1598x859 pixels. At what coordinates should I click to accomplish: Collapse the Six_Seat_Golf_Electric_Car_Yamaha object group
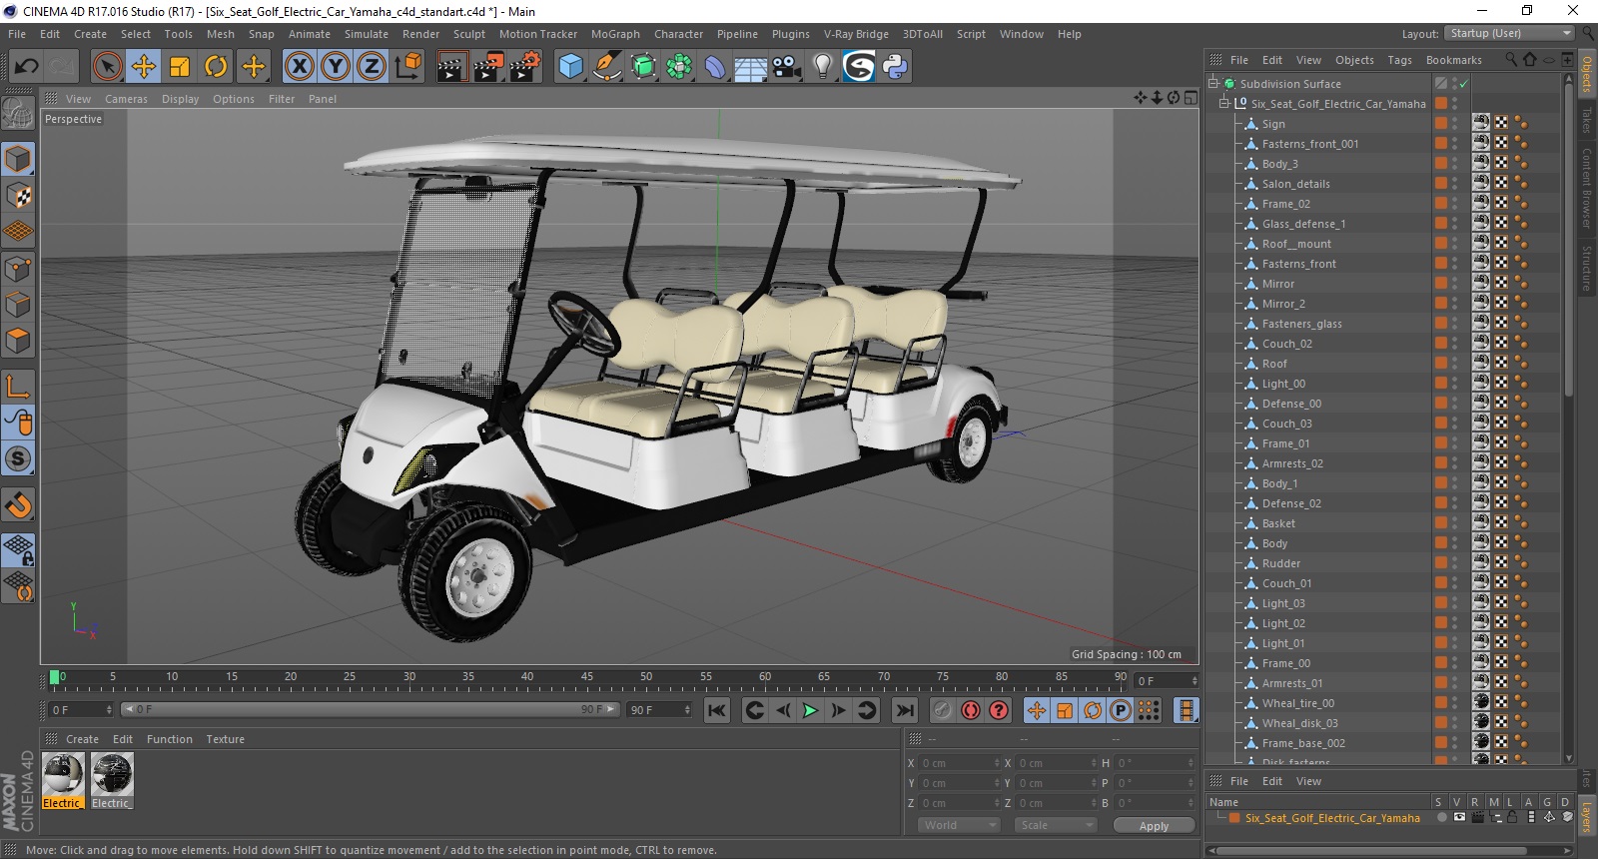click(1224, 103)
